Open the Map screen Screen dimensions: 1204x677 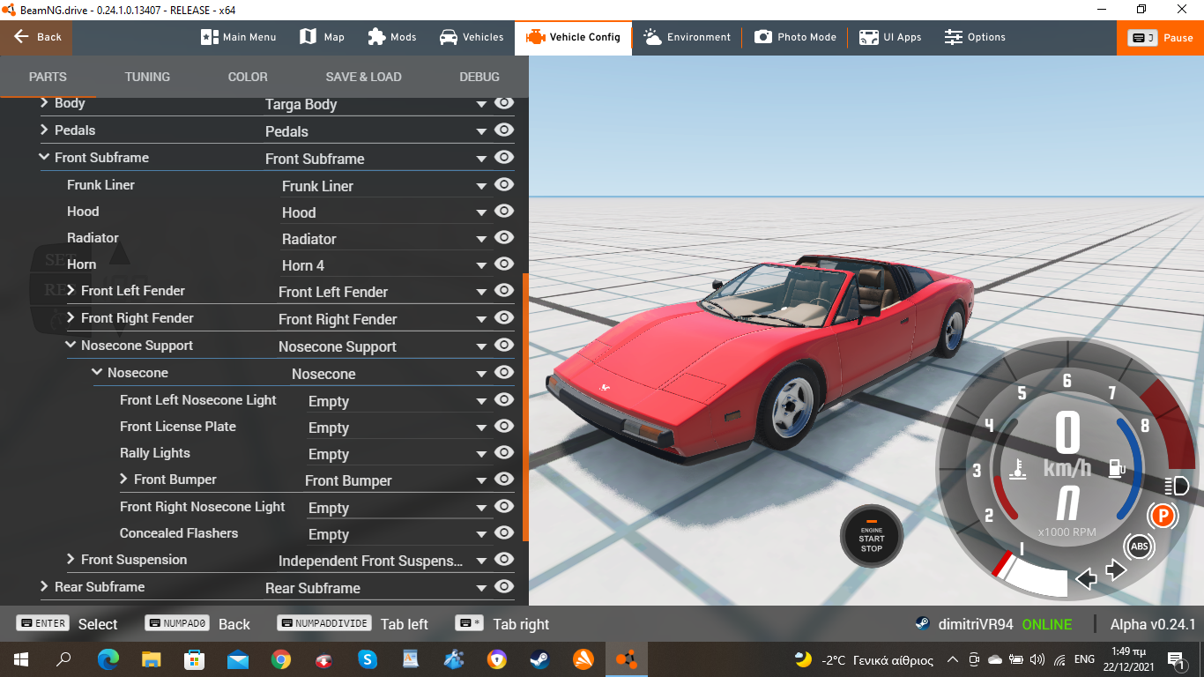click(x=322, y=37)
